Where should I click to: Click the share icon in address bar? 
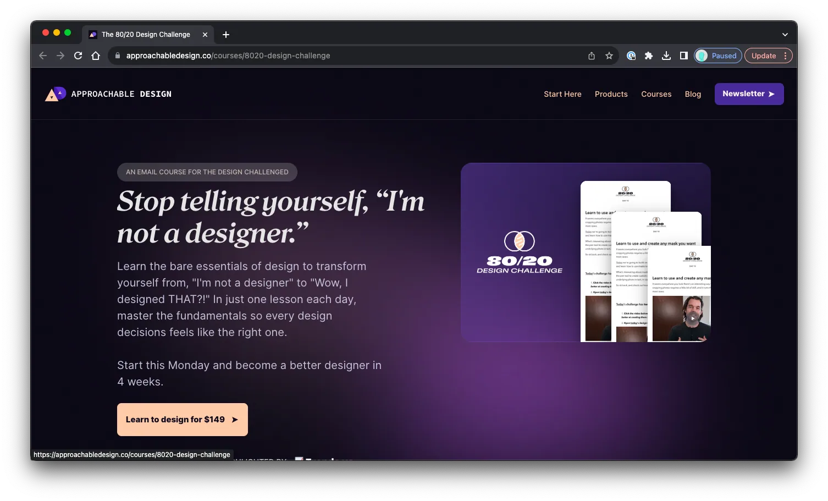[592, 56]
